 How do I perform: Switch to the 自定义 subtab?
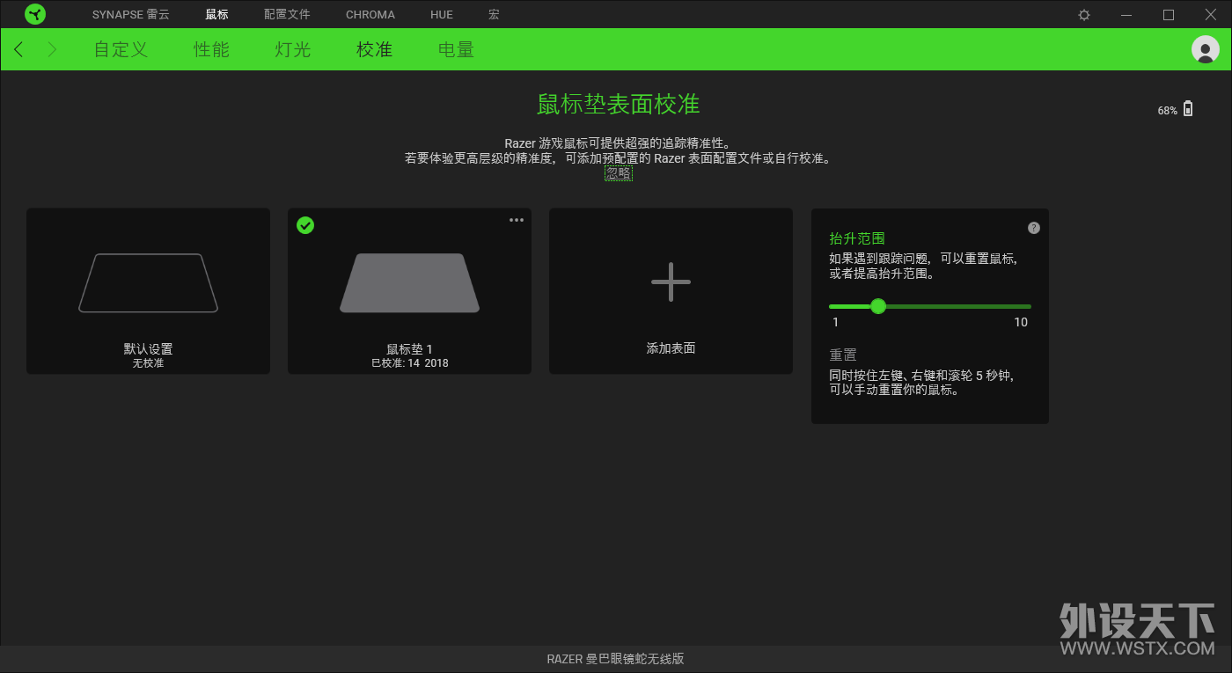click(121, 49)
